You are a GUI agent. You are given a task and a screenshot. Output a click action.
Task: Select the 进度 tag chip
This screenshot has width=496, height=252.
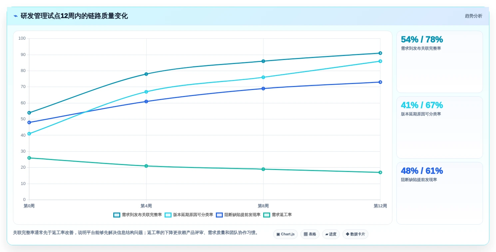coord(331,234)
